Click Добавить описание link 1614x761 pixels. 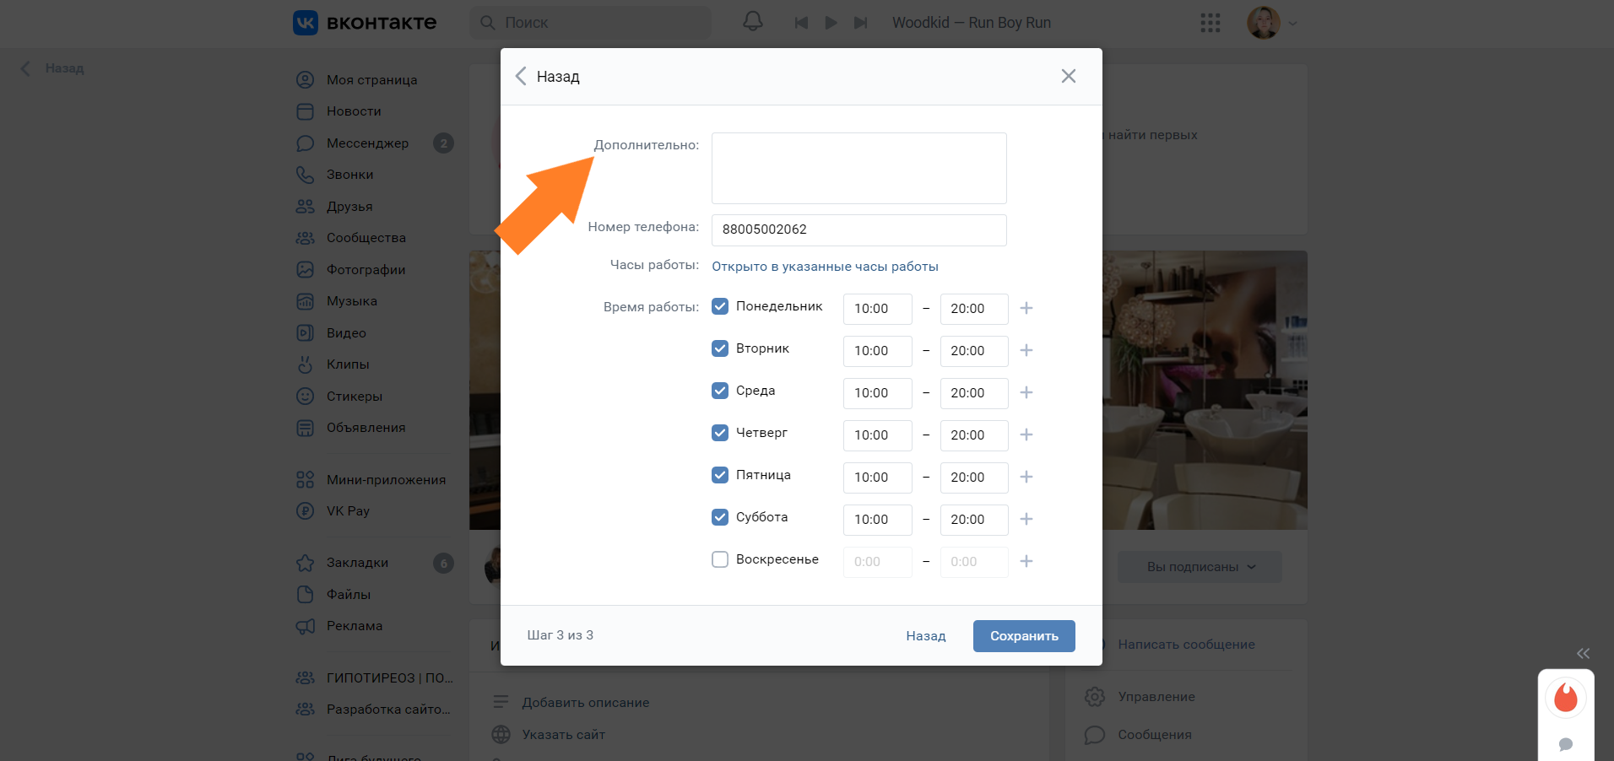[x=586, y=703]
